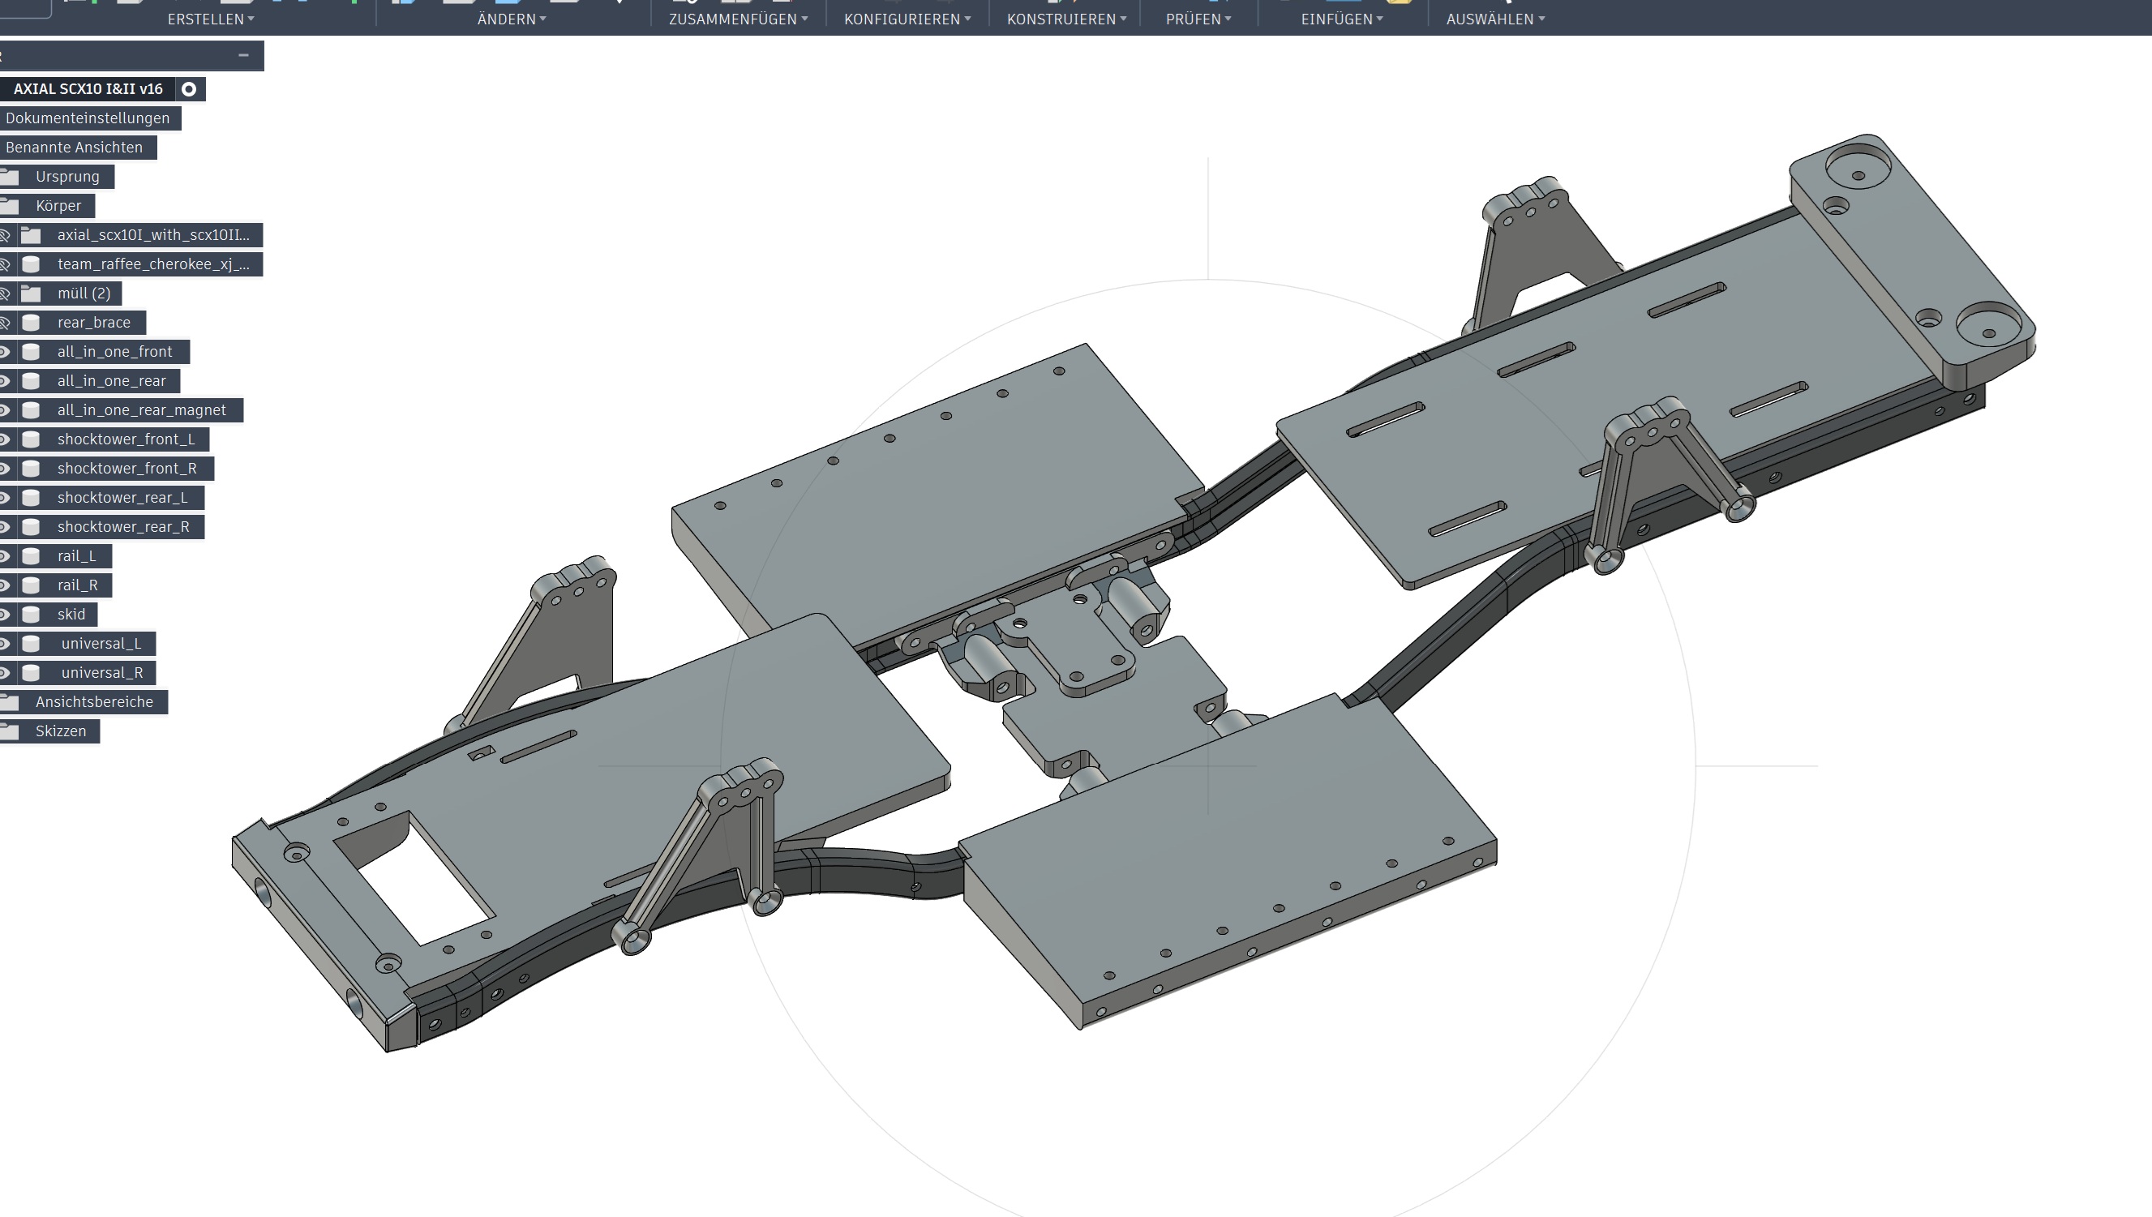
Task: Hide the skid body
Action: point(5,615)
